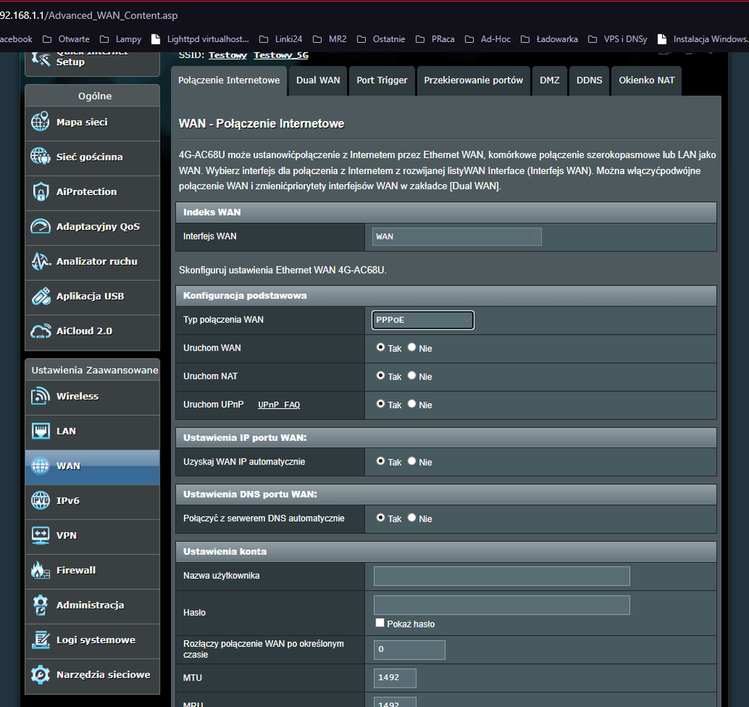Viewport: 749px width, 707px height.
Task: Click the Aplikacja USB icon
Action: pos(40,296)
